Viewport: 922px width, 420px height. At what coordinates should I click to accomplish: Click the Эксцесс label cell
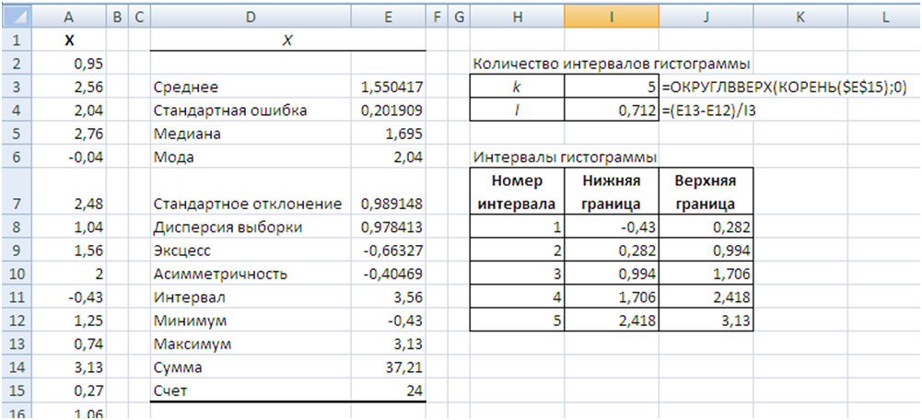tap(251, 251)
